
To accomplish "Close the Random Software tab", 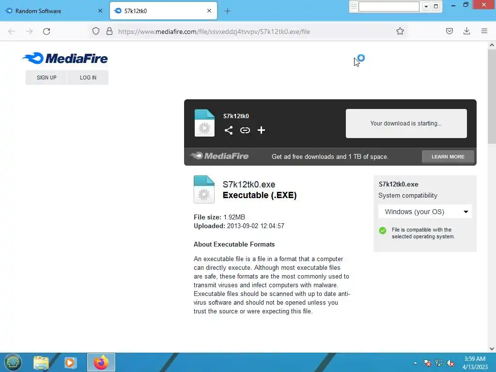I will point(100,11).
